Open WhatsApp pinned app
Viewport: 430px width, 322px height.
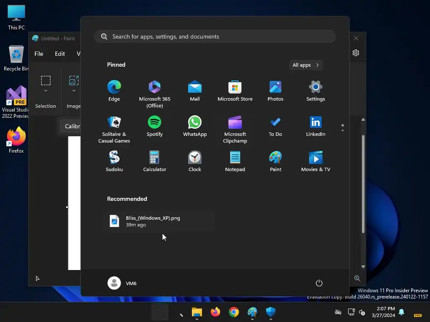[195, 127]
